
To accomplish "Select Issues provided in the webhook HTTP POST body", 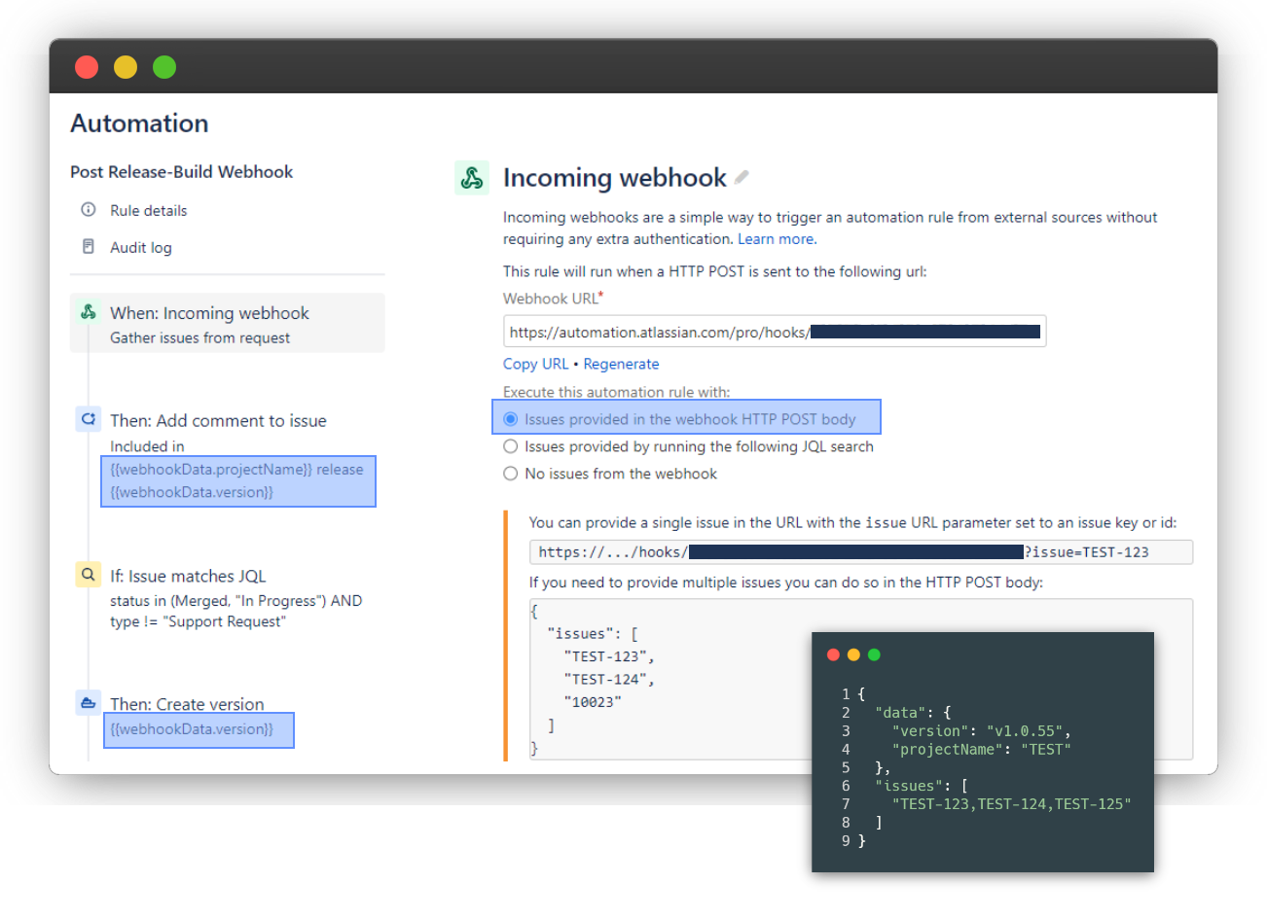I will tap(510, 419).
